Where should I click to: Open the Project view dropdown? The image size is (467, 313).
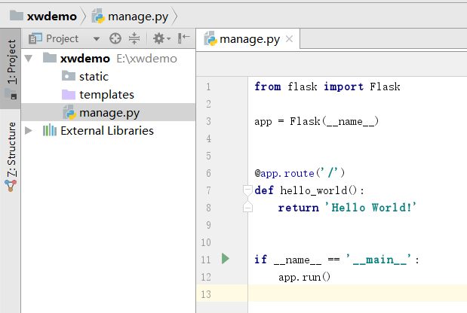tap(96, 38)
